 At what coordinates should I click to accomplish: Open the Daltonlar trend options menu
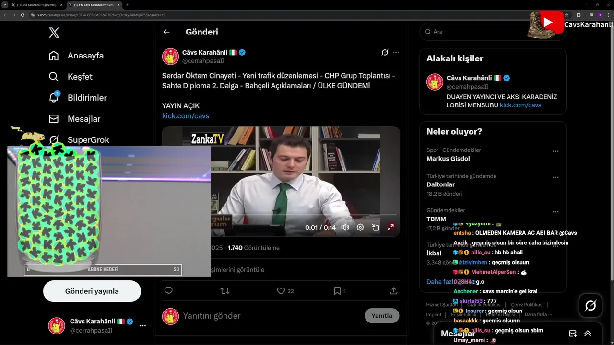click(x=555, y=177)
